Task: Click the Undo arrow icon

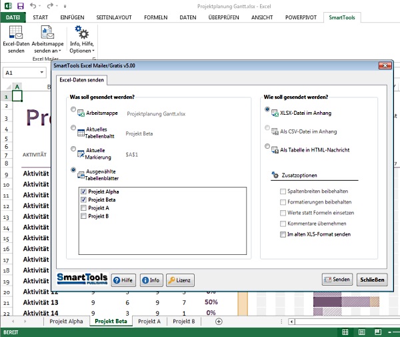Action: pyautogui.click(x=33, y=5)
